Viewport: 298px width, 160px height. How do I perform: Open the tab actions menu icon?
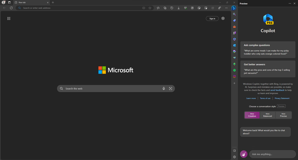(x=9, y=2)
